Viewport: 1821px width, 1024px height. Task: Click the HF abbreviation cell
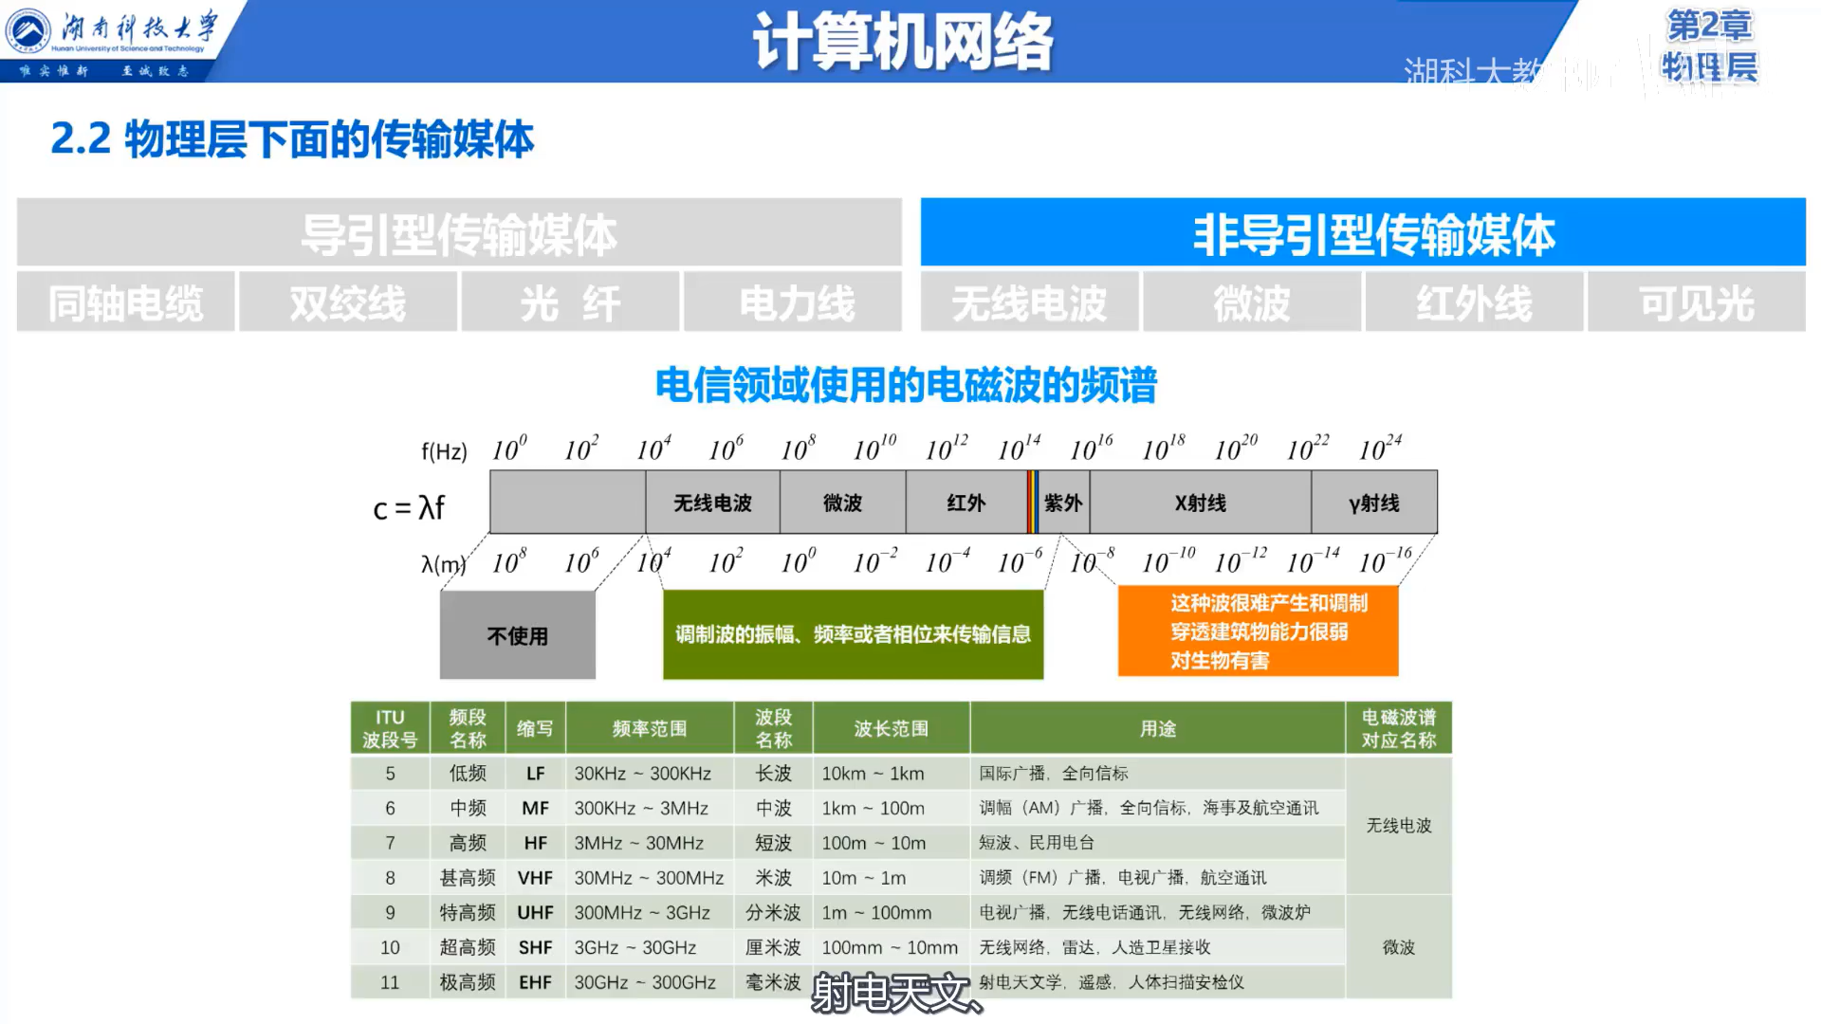(535, 843)
